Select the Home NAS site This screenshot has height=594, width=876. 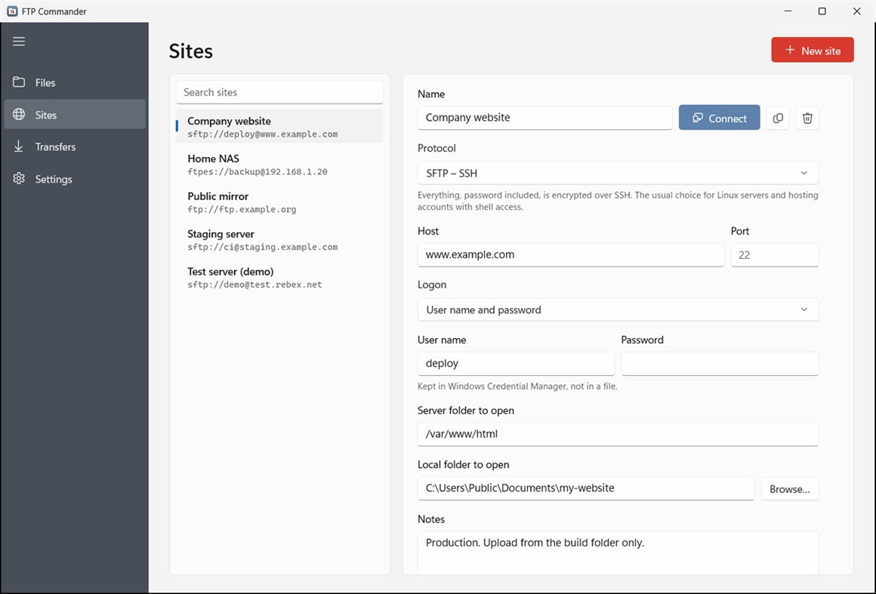point(280,164)
